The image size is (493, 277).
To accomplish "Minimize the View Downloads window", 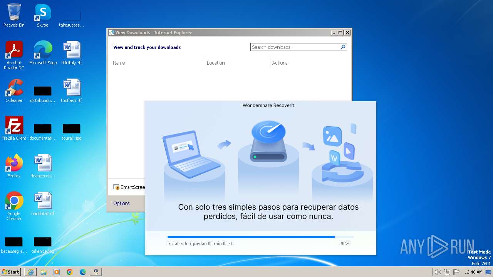I will 334,33.
